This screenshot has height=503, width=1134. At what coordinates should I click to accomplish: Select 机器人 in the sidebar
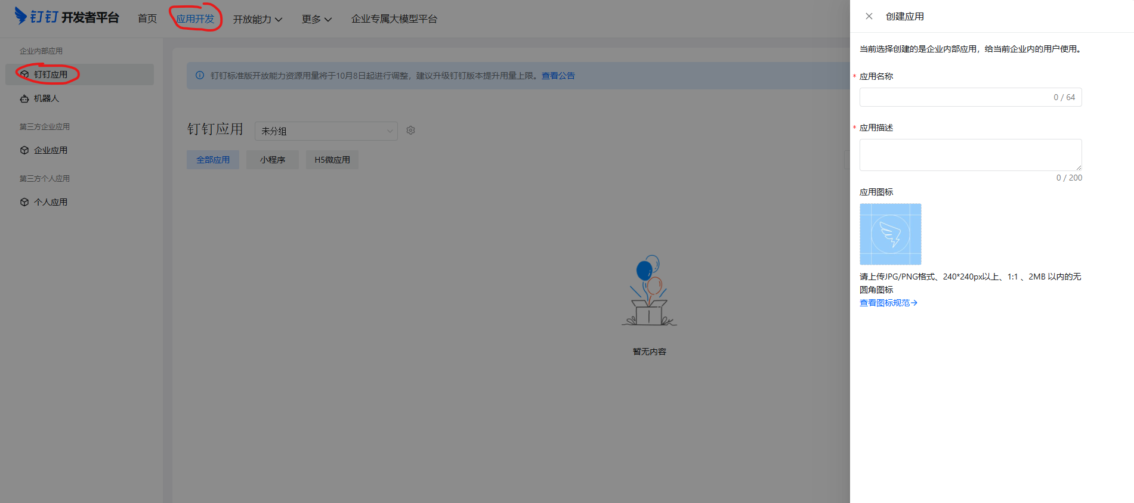80,98
